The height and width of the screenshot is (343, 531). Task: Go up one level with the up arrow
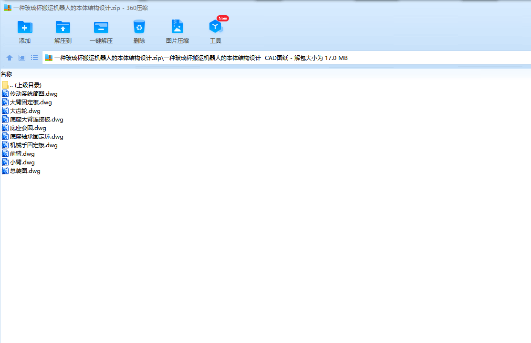[10, 58]
